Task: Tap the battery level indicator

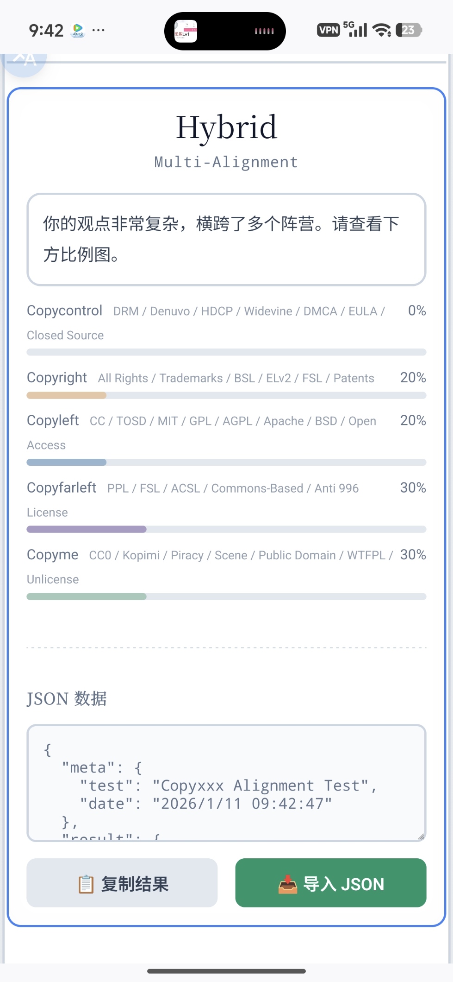Action: tap(409, 31)
